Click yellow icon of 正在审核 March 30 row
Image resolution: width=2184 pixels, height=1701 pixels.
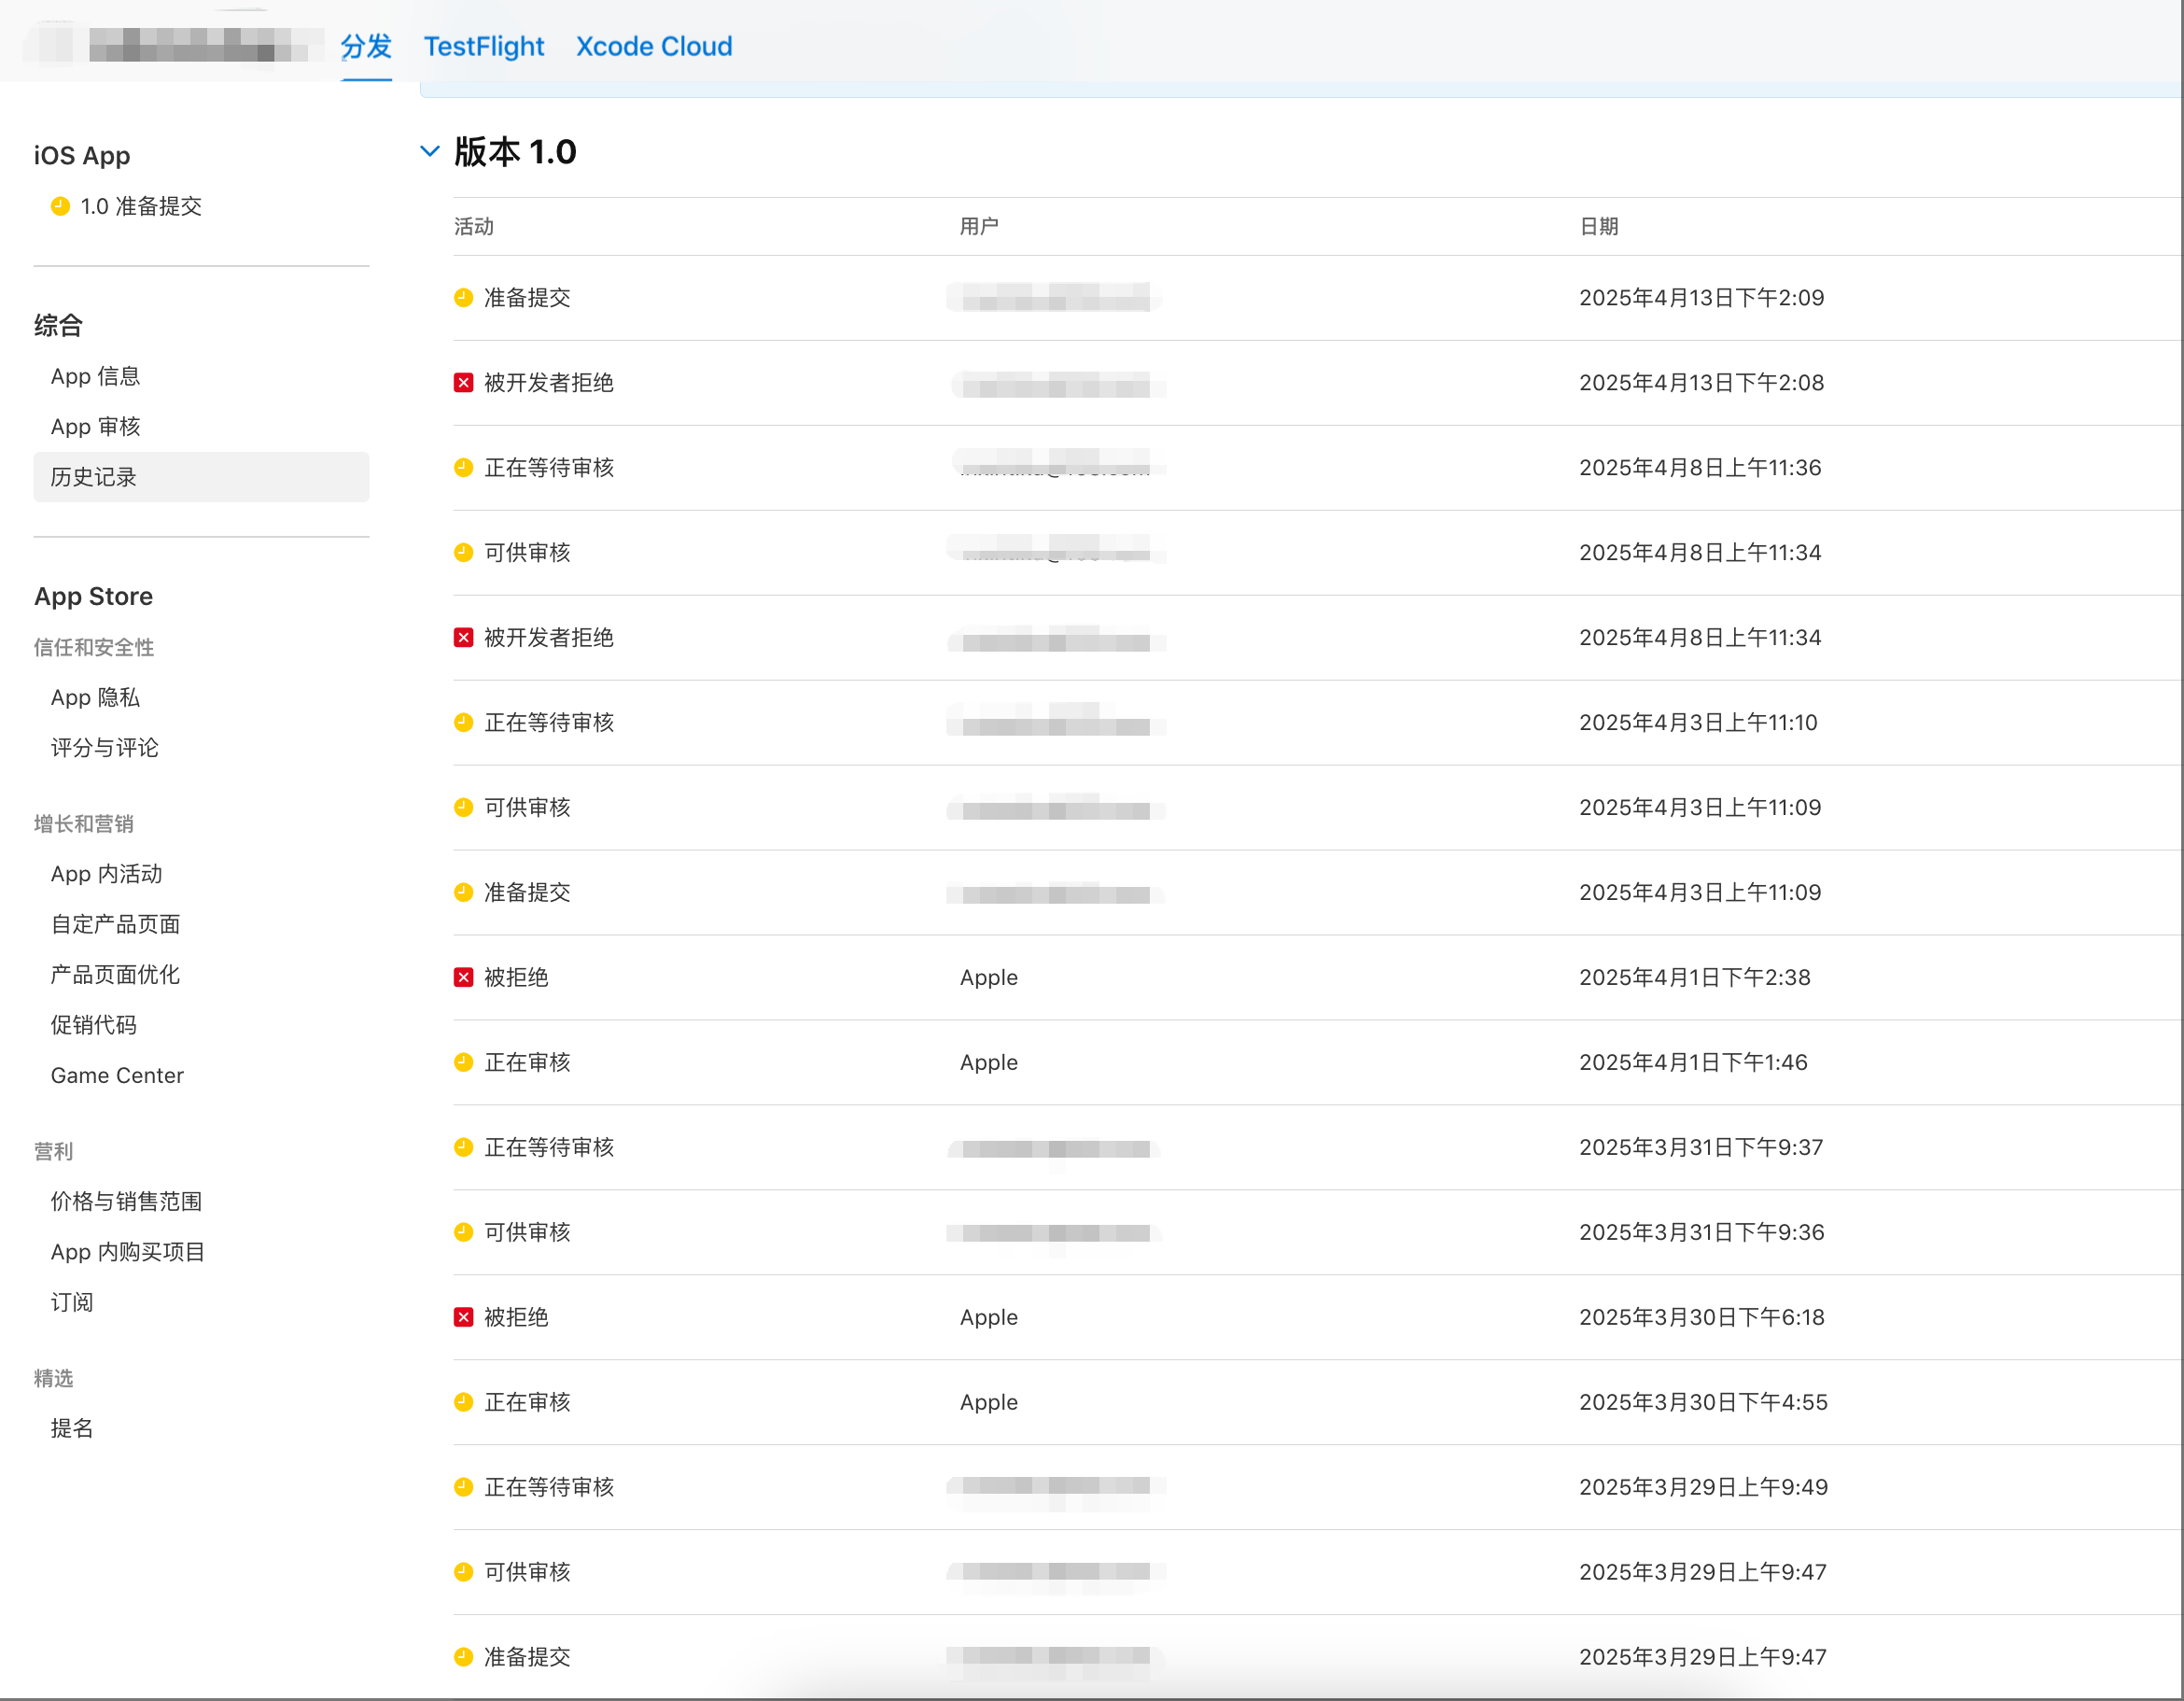click(x=463, y=1403)
